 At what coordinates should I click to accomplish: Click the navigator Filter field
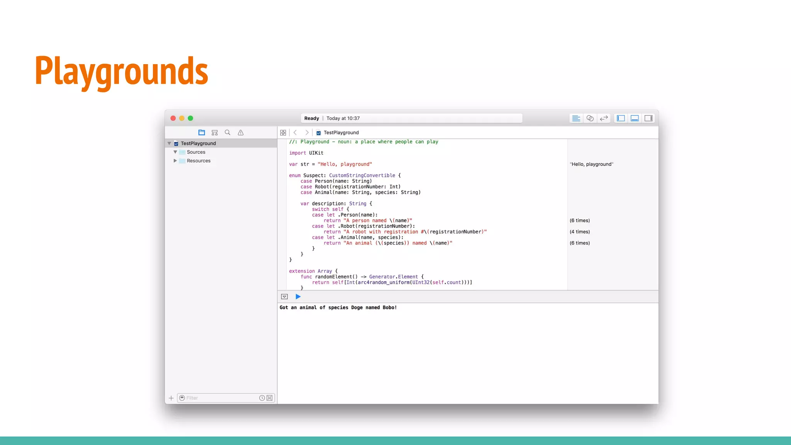[x=226, y=398]
